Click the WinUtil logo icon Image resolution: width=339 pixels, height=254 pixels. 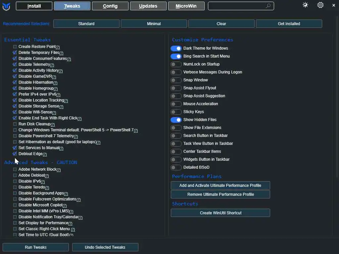coord(6,6)
